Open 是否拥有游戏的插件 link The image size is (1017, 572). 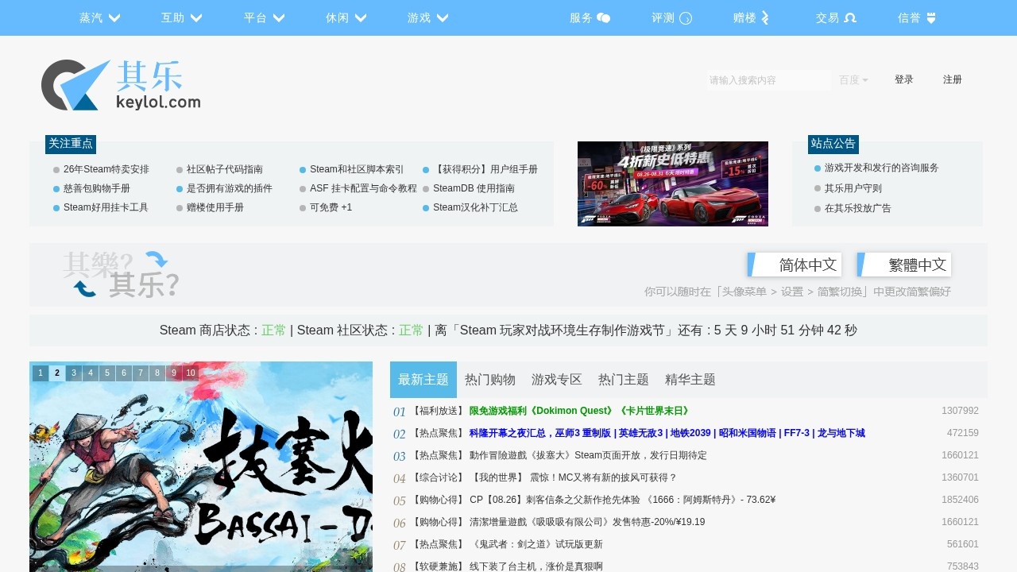230,188
